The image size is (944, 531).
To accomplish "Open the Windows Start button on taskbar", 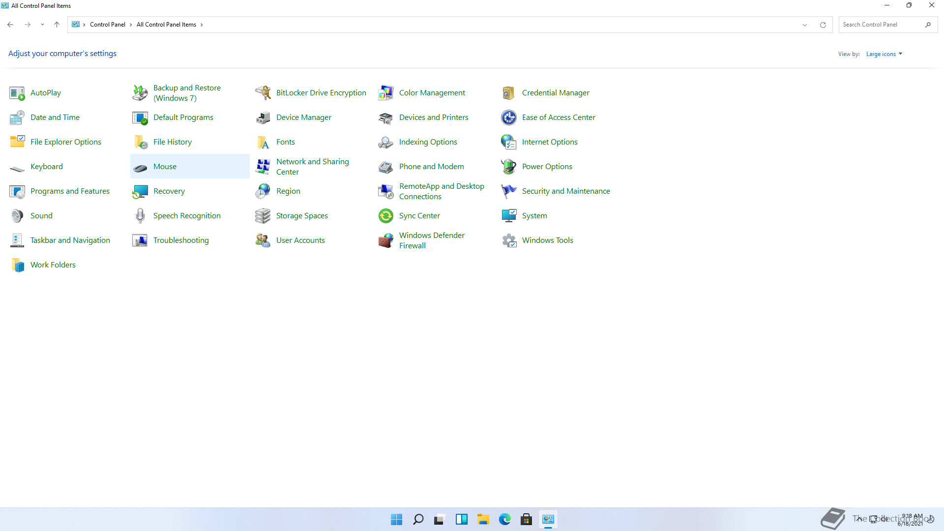I will (396, 519).
